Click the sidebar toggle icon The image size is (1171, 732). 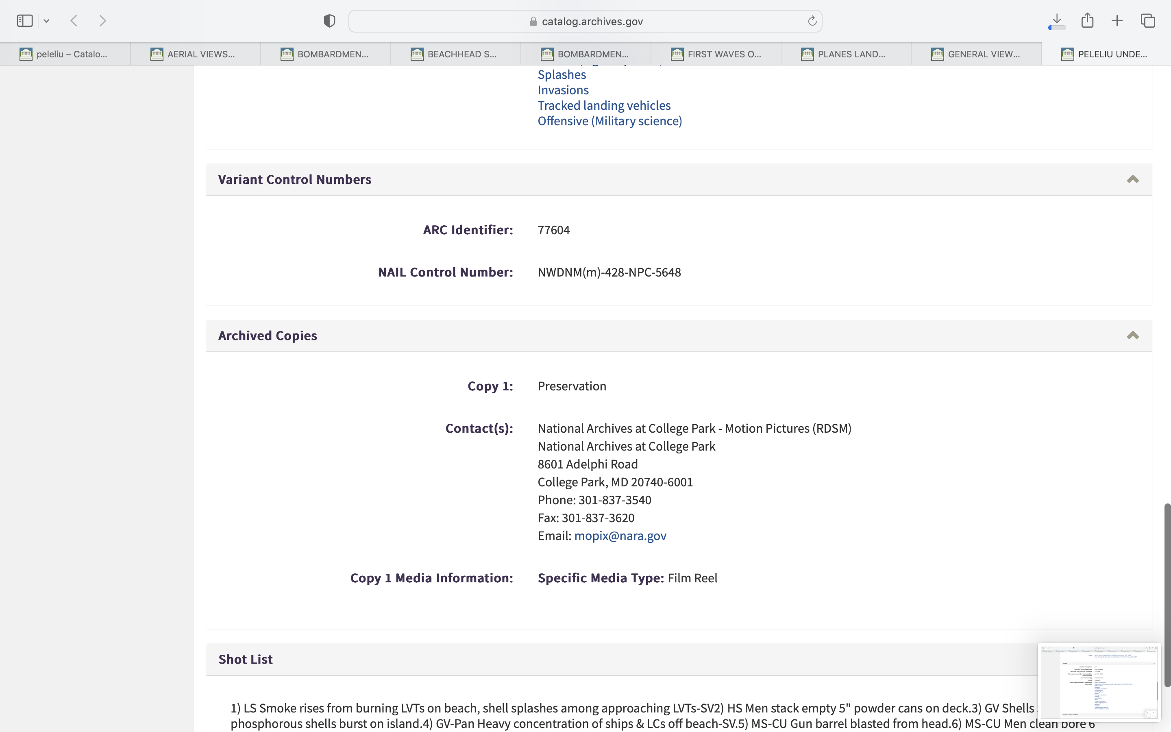(x=25, y=21)
